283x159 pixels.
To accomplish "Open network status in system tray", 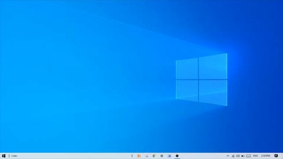I will click(233, 156).
